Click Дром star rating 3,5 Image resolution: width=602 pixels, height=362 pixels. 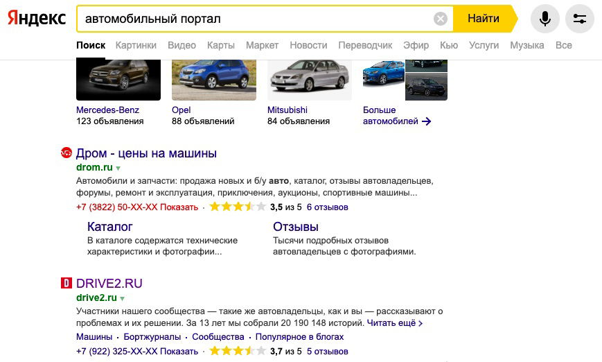click(x=238, y=207)
